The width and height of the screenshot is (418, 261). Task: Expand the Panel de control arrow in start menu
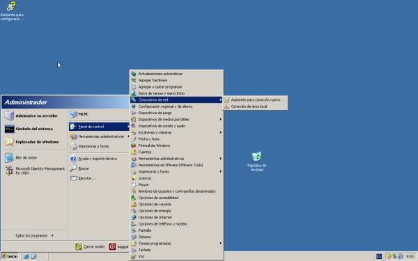tap(128, 127)
